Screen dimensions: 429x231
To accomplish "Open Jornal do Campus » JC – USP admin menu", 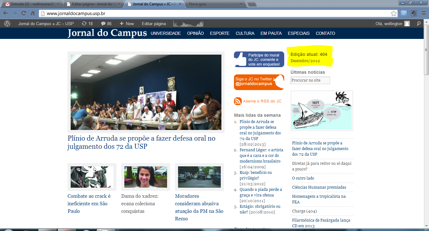I will click(x=46, y=24).
